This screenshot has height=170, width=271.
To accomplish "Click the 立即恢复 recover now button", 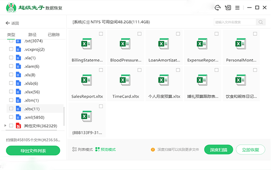I will coord(250,150).
